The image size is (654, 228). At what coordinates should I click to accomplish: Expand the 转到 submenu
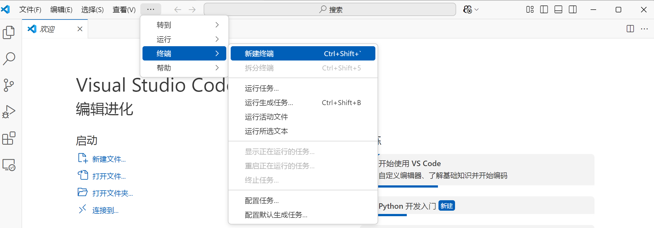coord(184,25)
